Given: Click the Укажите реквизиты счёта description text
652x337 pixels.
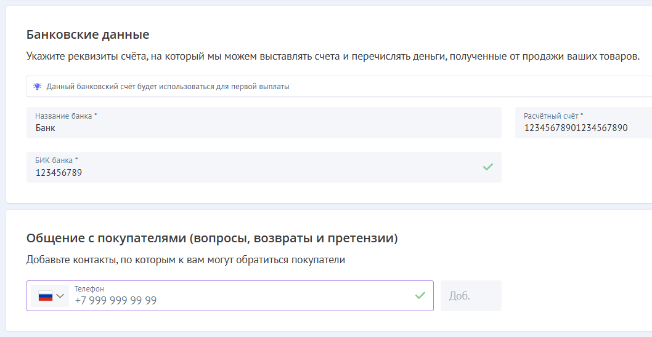Looking at the screenshot, I should (333, 57).
